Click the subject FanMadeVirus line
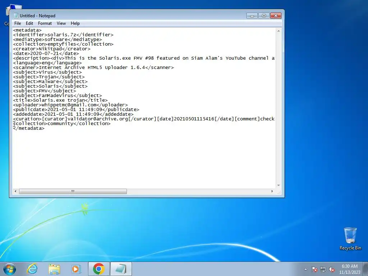Viewport: 368px width, 276px height. pos(57,96)
